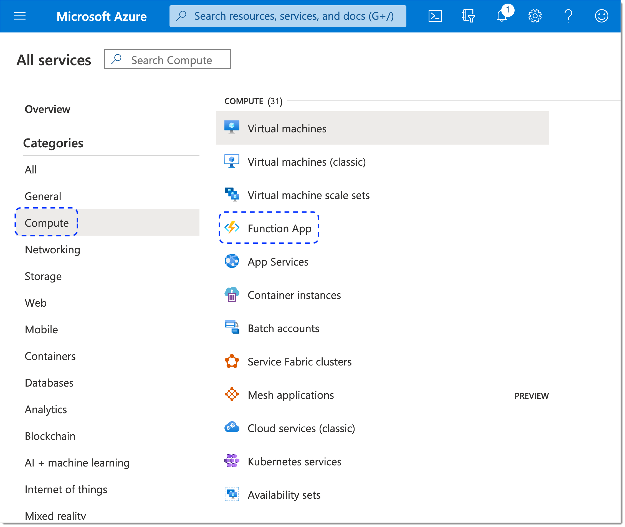Open Kubernetes services link
625x527 pixels.
pos(295,462)
